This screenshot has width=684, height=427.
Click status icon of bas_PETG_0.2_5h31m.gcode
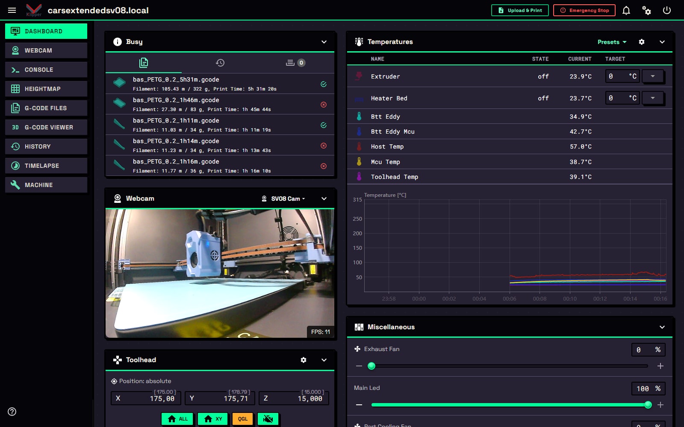pyautogui.click(x=324, y=84)
